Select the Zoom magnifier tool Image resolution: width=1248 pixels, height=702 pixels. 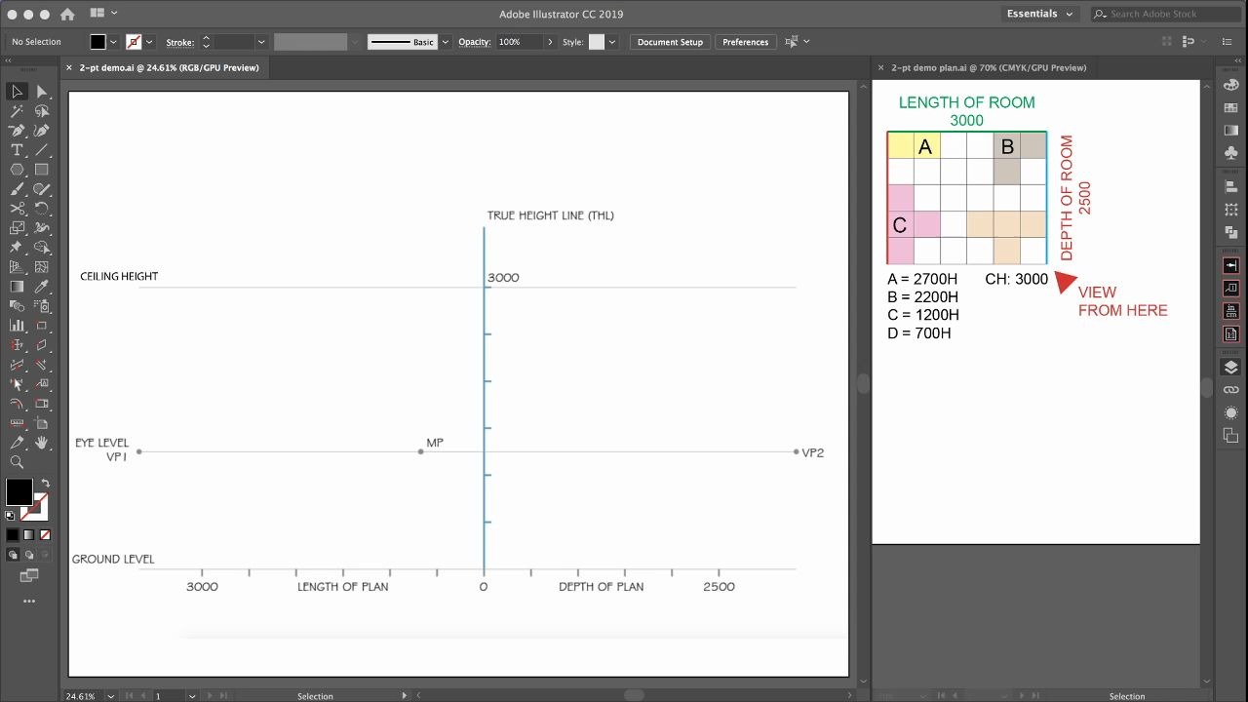click(x=17, y=462)
